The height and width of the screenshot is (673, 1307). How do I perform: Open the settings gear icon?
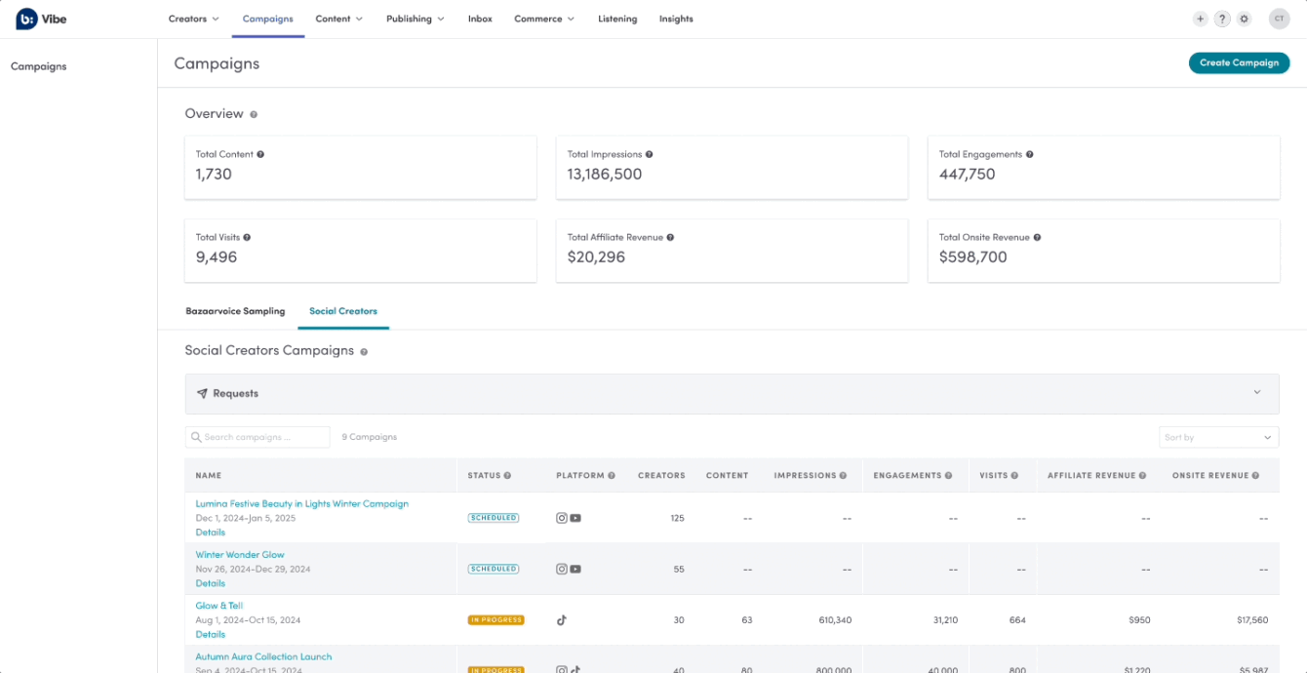click(x=1244, y=18)
